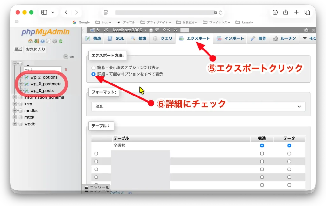Open page settings gear icon at top right
This screenshot has width=326, height=206.
306,30
